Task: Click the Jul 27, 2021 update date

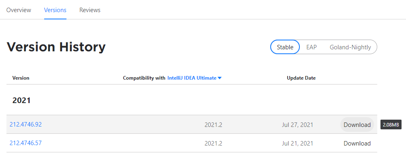Action: point(297,125)
